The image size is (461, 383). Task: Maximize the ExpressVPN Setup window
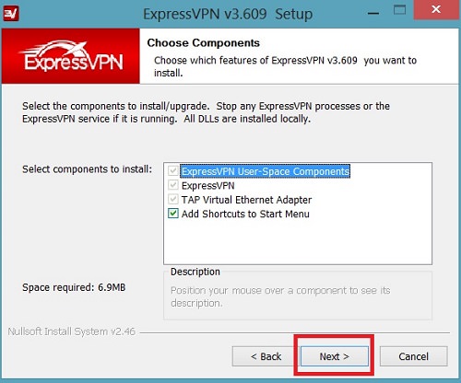[x=399, y=10]
